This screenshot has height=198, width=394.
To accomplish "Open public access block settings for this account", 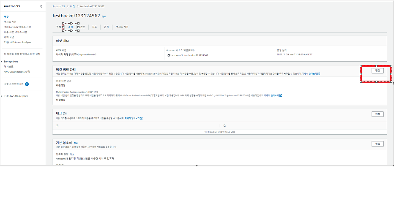I will point(22,54).
